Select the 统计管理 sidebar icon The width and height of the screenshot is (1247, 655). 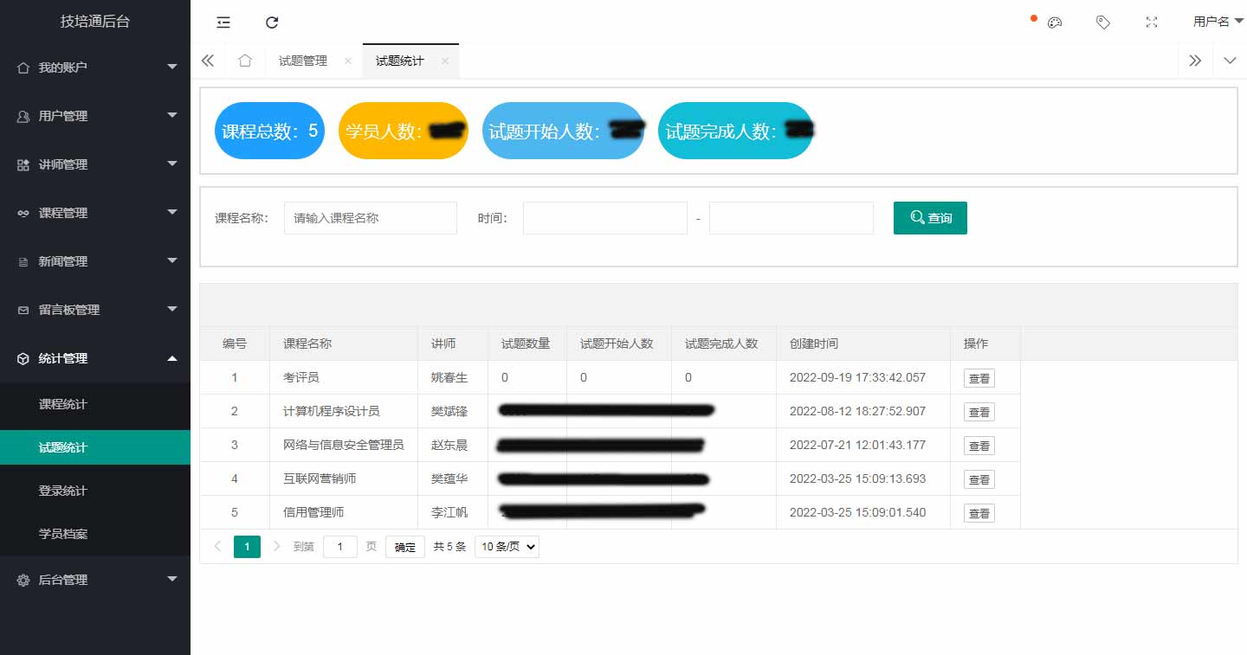click(x=22, y=357)
